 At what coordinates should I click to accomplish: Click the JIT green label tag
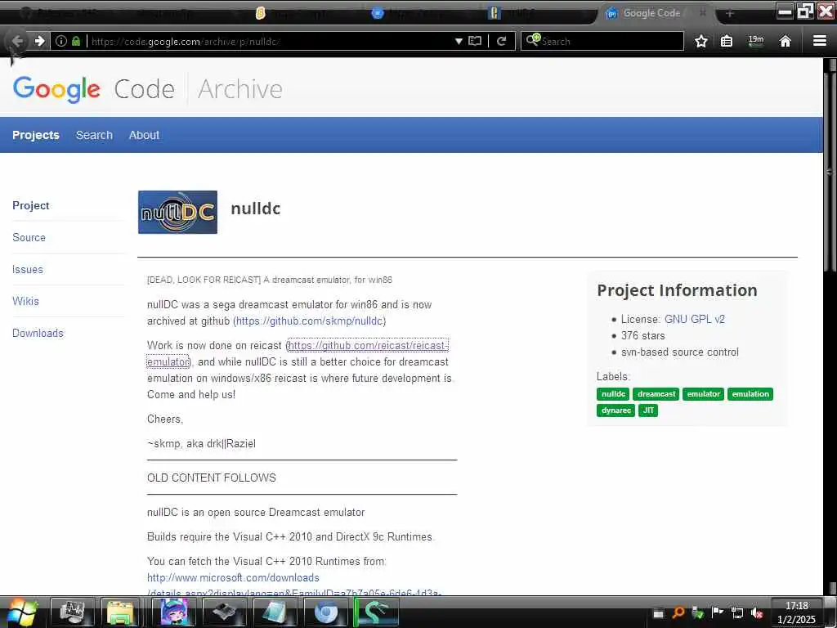[x=648, y=410]
